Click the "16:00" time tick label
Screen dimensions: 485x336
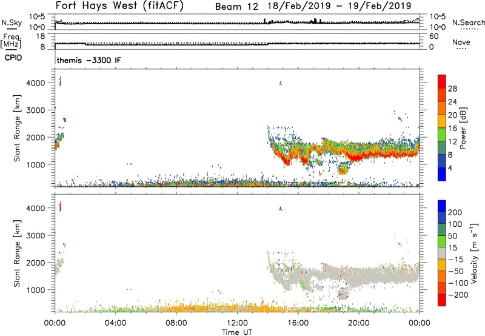coord(298,323)
